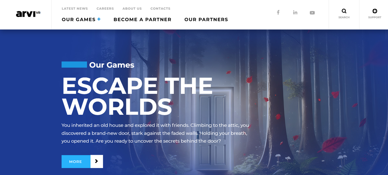This screenshot has width=388, height=175.
Task: Open the Our Games menu item
Action: (79, 19)
